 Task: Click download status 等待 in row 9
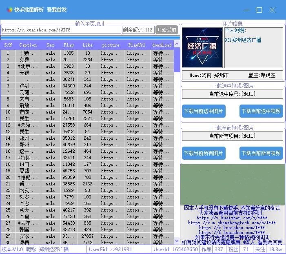pos(162,105)
